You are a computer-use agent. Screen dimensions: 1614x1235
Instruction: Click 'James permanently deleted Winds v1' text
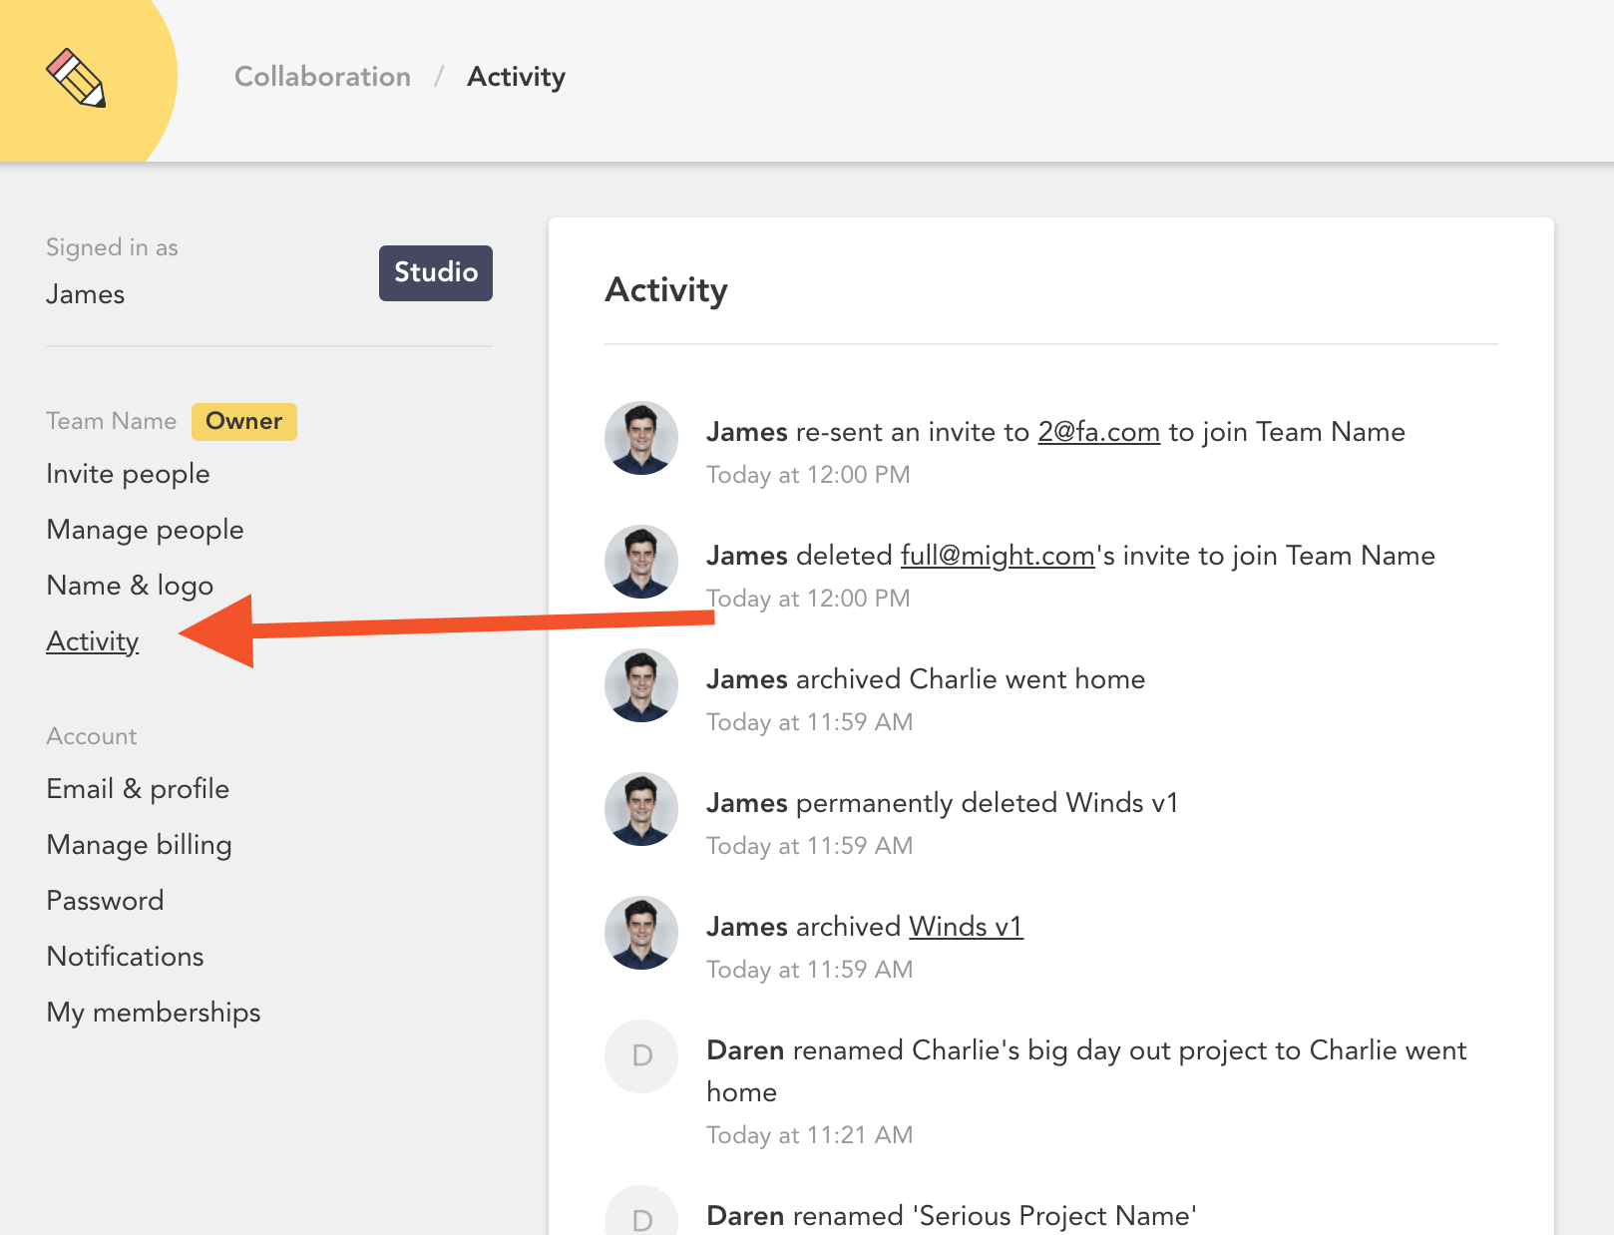[x=943, y=803]
